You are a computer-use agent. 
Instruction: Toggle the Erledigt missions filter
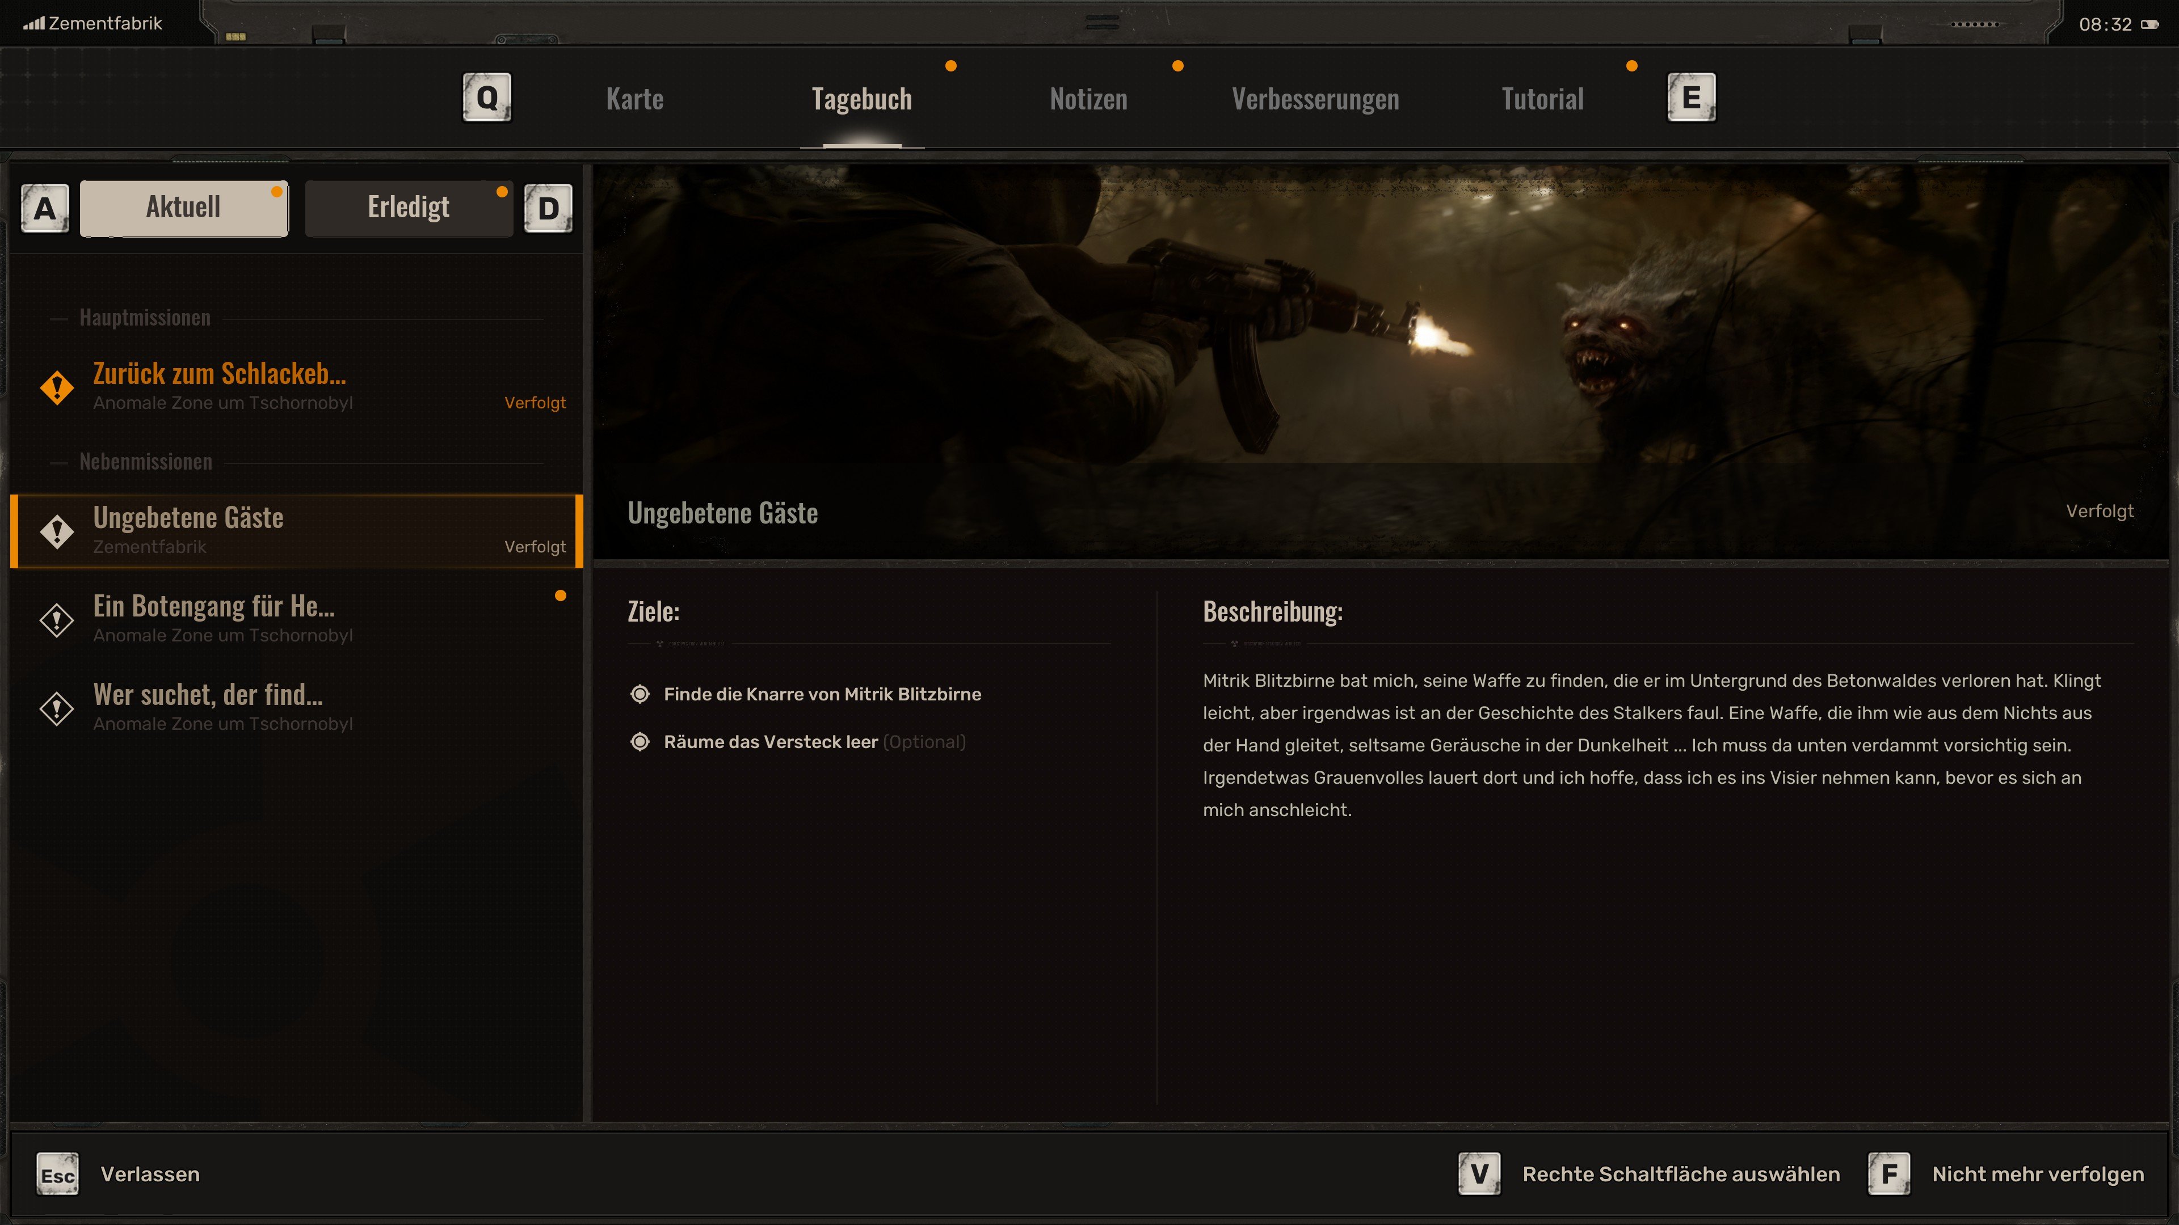409,208
